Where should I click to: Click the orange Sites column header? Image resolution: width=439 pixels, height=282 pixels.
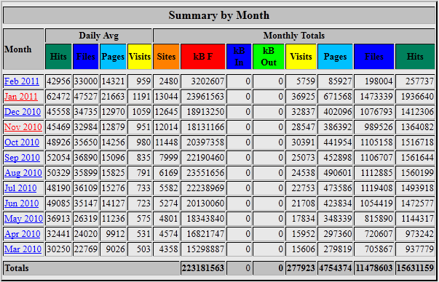tap(166, 57)
